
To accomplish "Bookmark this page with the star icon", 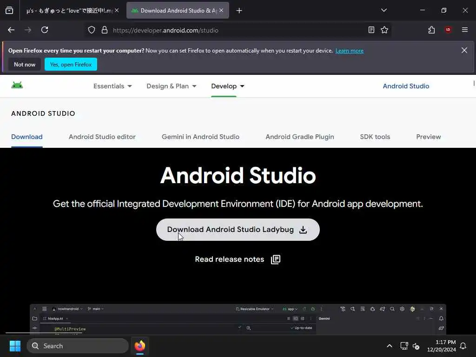I will coord(384,30).
